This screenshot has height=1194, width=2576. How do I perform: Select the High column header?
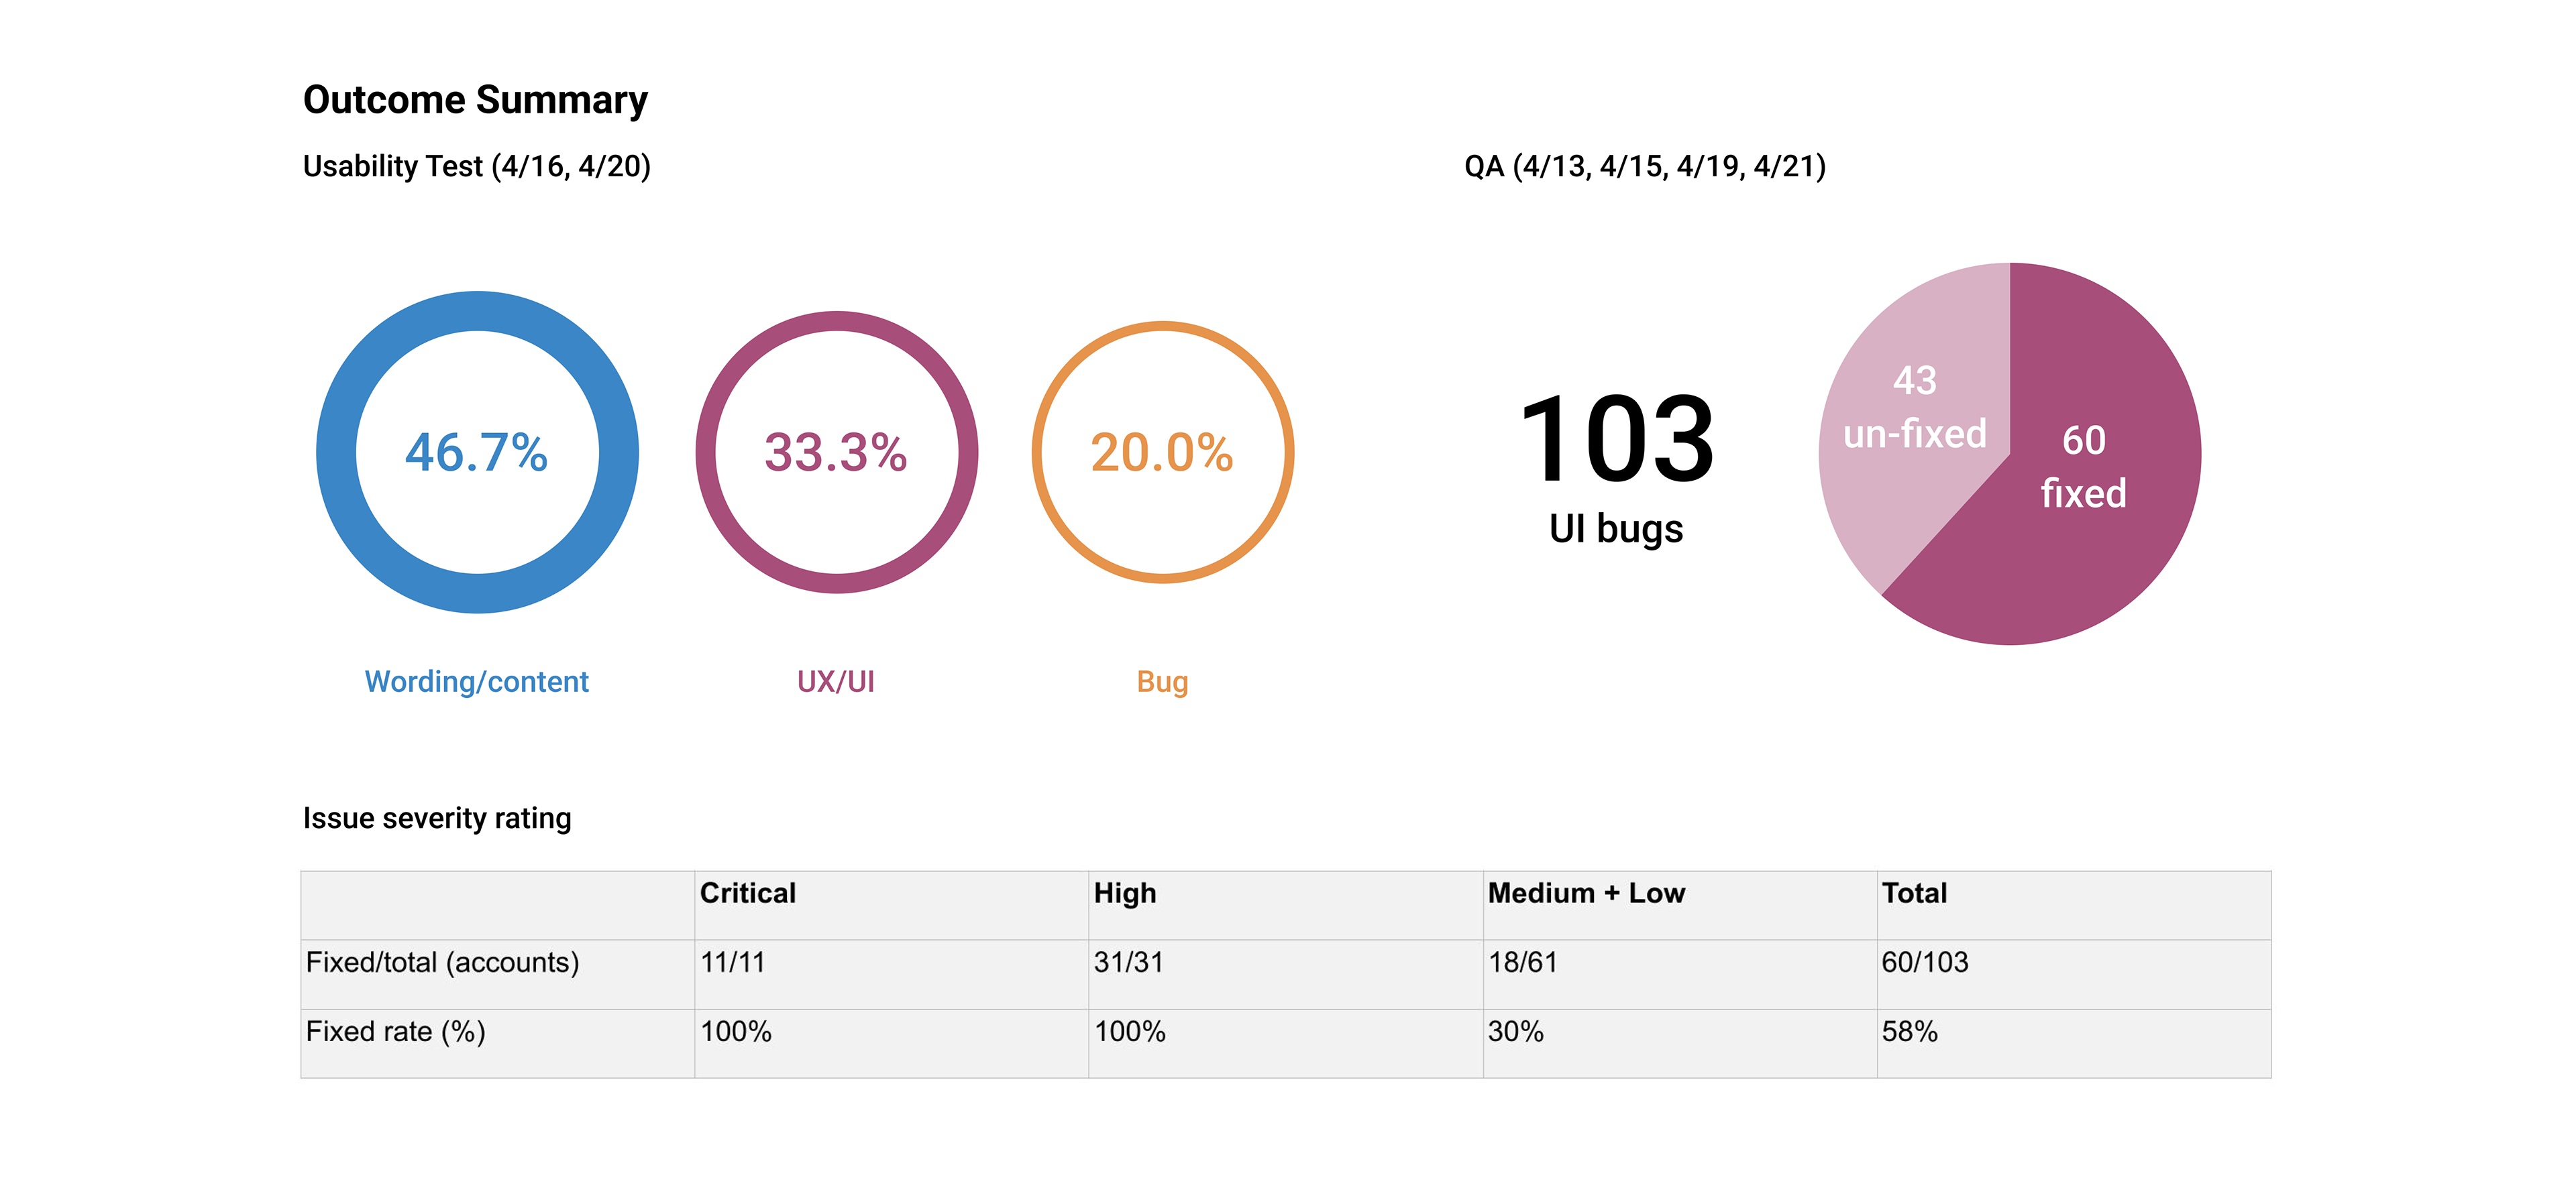click(1124, 893)
